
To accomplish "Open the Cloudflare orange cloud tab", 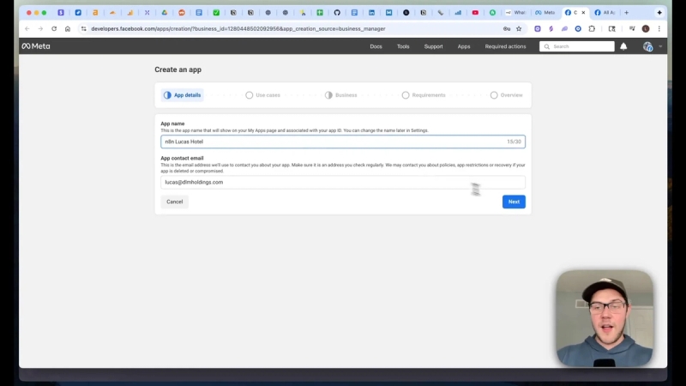I will coord(112,13).
